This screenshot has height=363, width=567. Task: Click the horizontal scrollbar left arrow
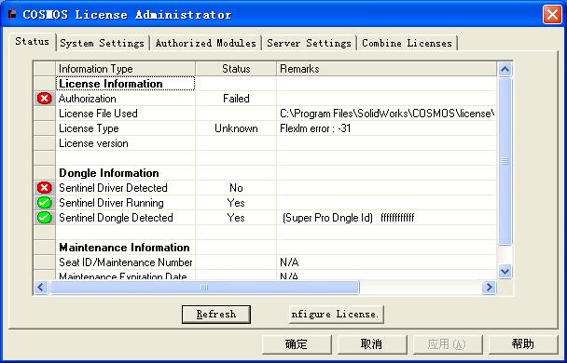click(x=41, y=288)
